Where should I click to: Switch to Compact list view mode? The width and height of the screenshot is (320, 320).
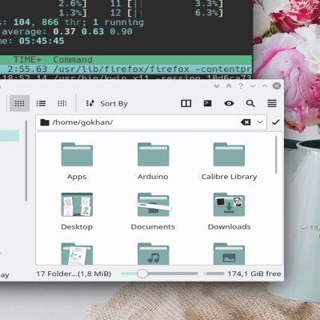tap(41, 103)
